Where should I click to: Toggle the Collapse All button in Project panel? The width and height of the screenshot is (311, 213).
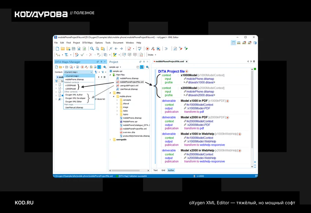[x=138, y=67]
